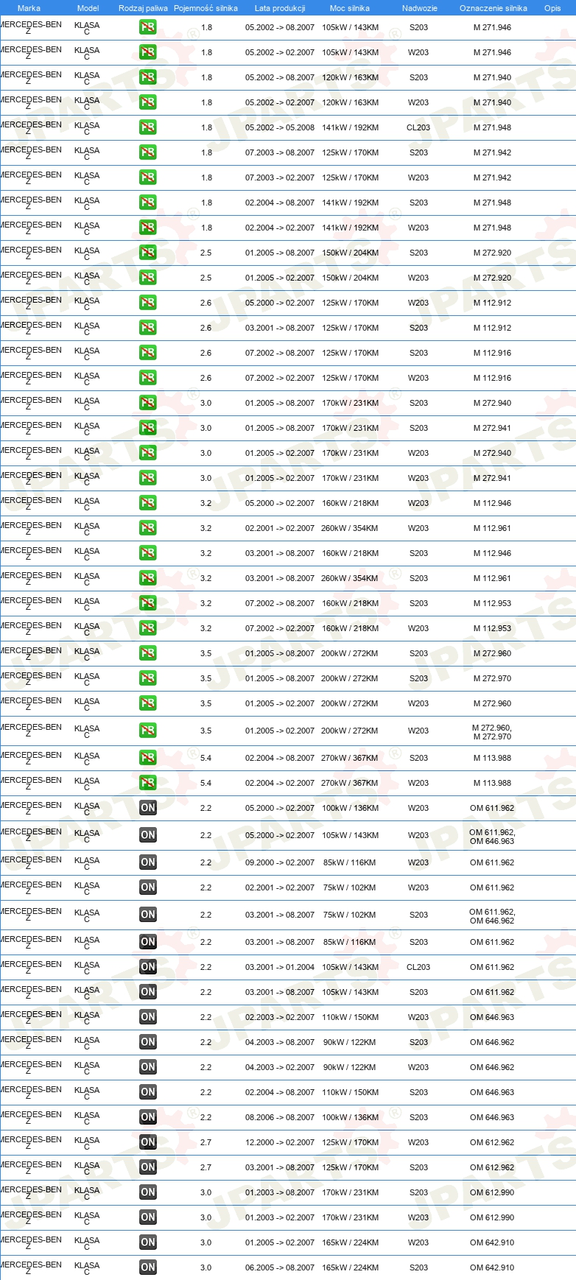The image size is (576, 1280).
Task: Click ON icon in 08.2006 OM 646.963 row
Action: pyautogui.click(x=148, y=1117)
